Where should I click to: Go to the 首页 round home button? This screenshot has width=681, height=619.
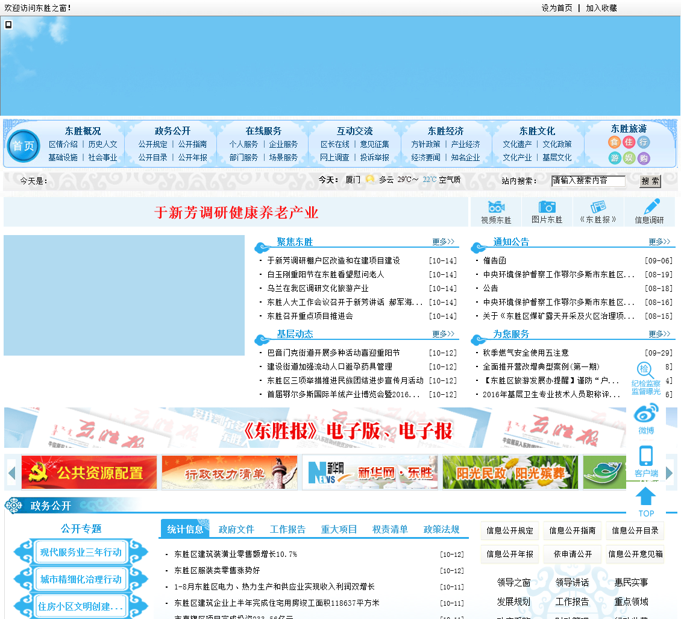click(24, 146)
